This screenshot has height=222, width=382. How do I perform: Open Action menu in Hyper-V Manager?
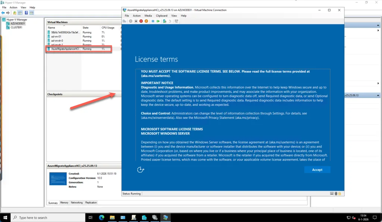[x=13, y=7]
